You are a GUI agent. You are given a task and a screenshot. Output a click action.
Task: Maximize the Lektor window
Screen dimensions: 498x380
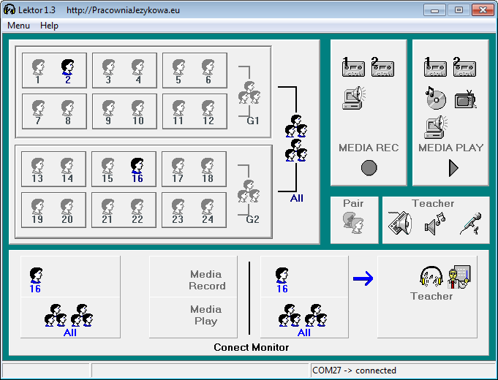tap(459, 9)
